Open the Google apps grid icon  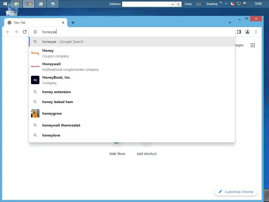click(252, 45)
